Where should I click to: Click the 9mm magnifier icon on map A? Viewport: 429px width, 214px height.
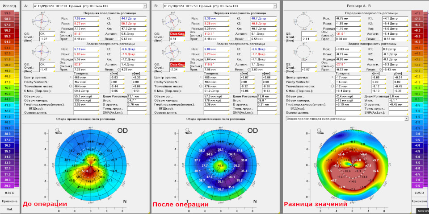(x=58, y=130)
